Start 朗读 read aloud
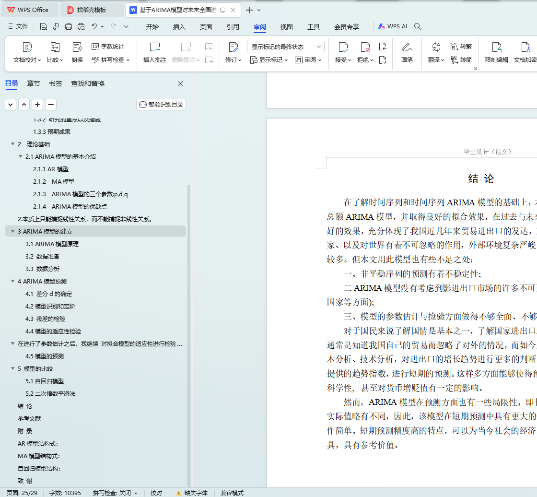The width and height of the screenshot is (537, 497). click(77, 52)
